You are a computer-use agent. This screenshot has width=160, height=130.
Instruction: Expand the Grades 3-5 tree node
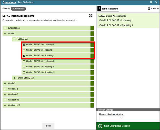5,89
